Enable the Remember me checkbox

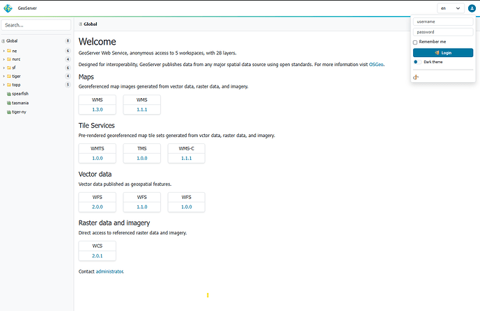point(415,42)
